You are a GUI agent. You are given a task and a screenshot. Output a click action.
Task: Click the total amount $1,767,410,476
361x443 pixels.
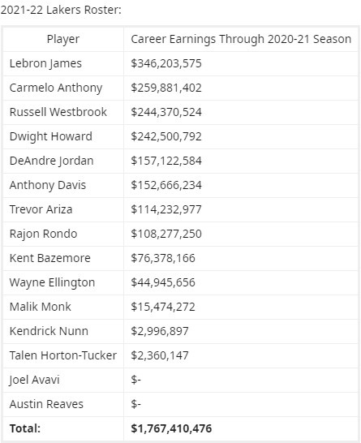pyautogui.click(x=171, y=428)
